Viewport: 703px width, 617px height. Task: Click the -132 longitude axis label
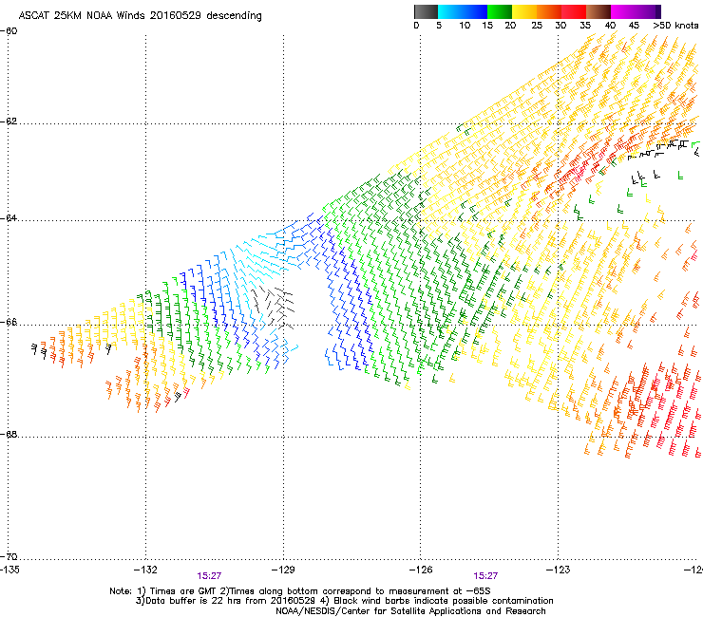pyautogui.click(x=145, y=570)
